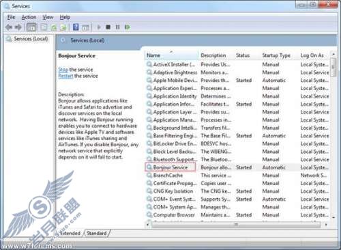Click the Help question mark toolbar icon

pyautogui.click(x=76, y=27)
